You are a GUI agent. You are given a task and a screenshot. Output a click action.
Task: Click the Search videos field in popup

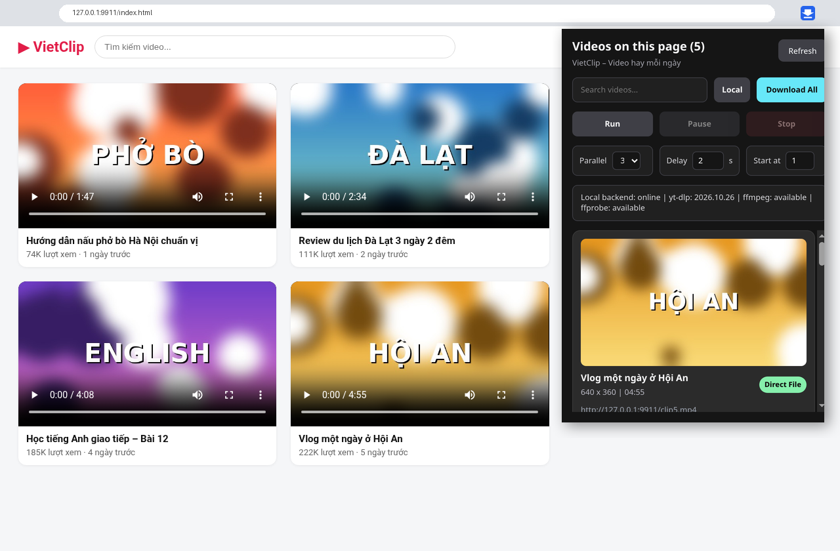(x=640, y=90)
